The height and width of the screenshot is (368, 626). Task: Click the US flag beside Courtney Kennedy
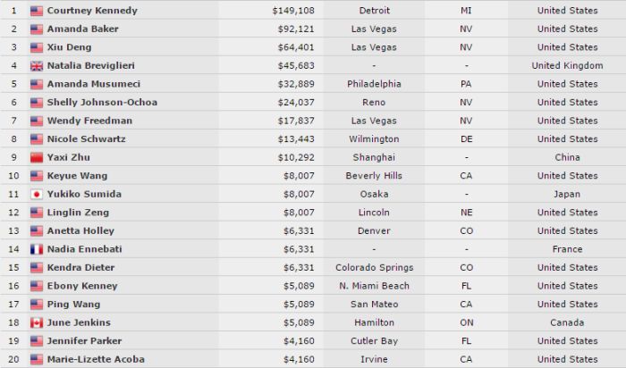click(37, 11)
